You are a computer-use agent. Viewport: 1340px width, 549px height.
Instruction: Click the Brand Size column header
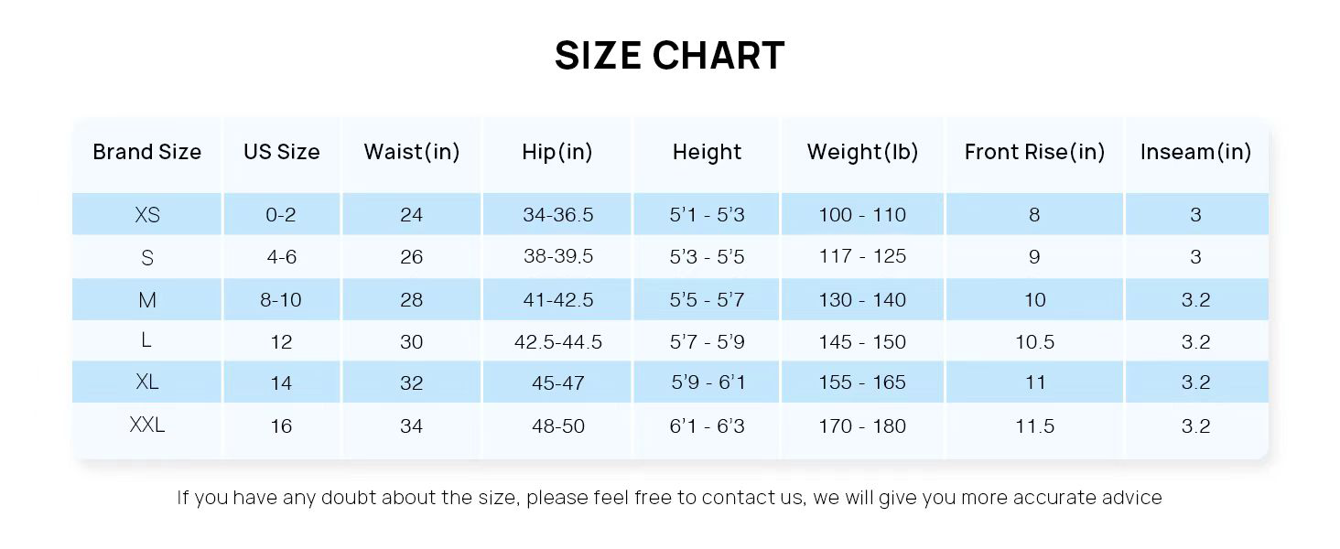click(147, 152)
